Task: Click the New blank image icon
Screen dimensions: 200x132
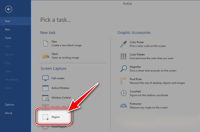Action: [45, 43]
